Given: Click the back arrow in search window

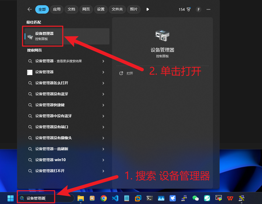Looking at the screenshot, I should (30, 9).
